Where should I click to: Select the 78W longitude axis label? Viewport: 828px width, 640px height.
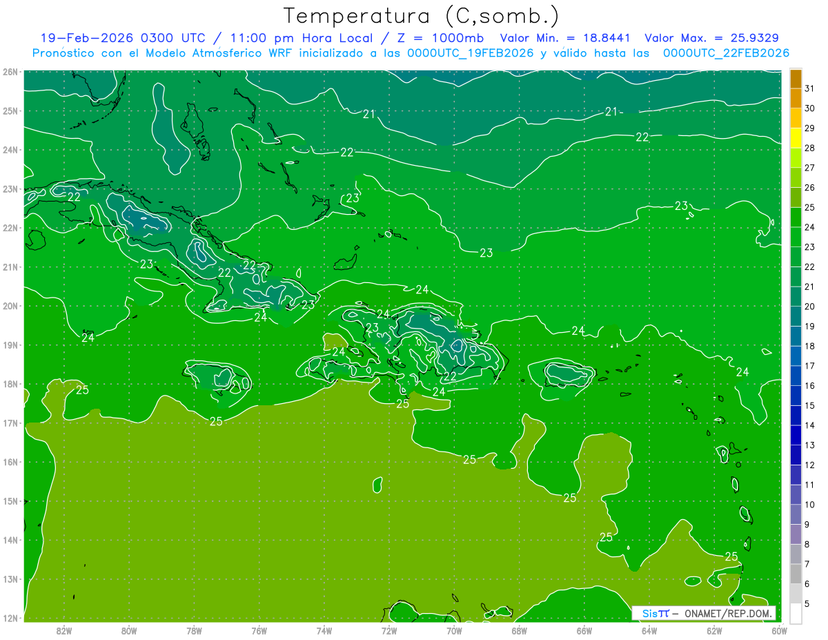click(194, 630)
